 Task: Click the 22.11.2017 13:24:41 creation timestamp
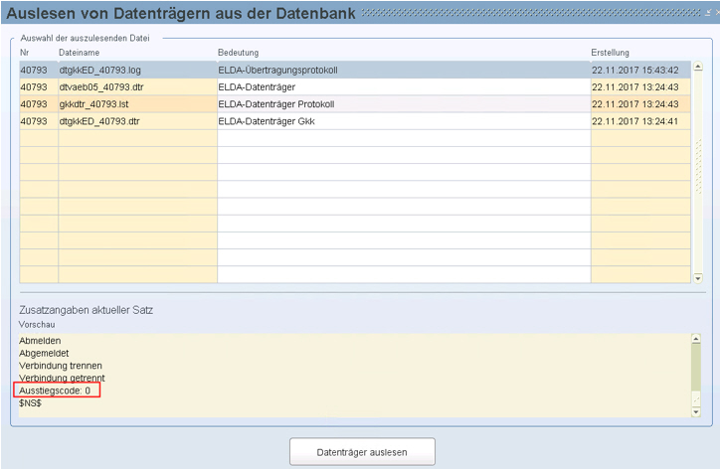(634, 120)
